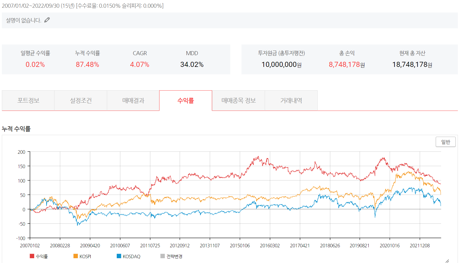Click the 투자원금 (총투자평잔) label
This screenshot has height=263, width=460.
pyautogui.click(x=281, y=53)
